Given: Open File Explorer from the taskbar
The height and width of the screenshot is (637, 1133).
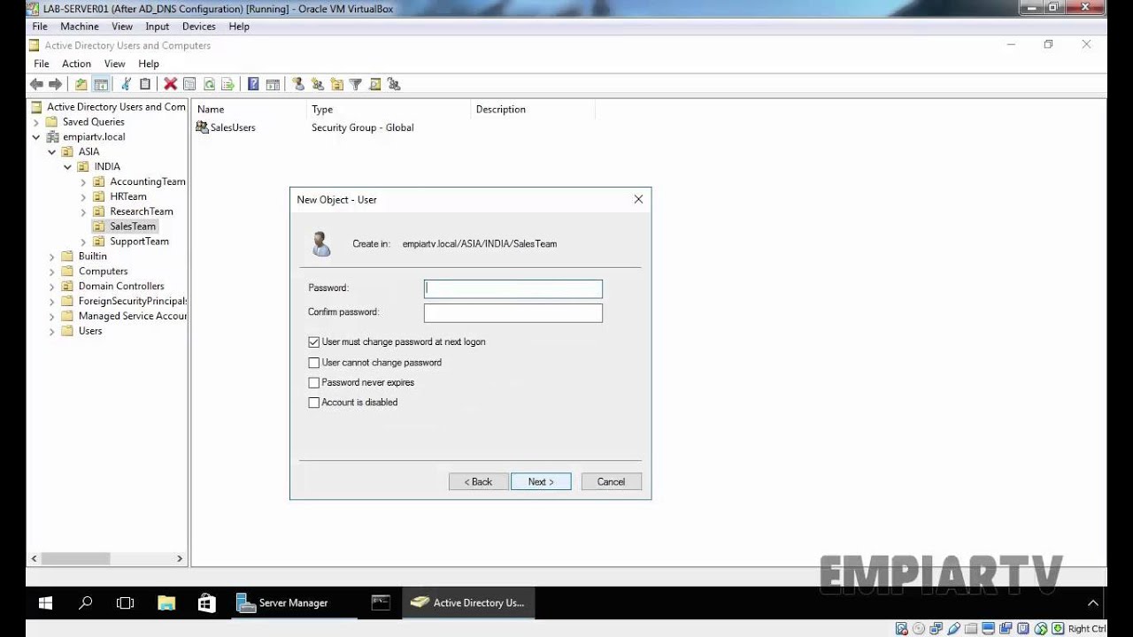Looking at the screenshot, I should [x=166, y=602].
